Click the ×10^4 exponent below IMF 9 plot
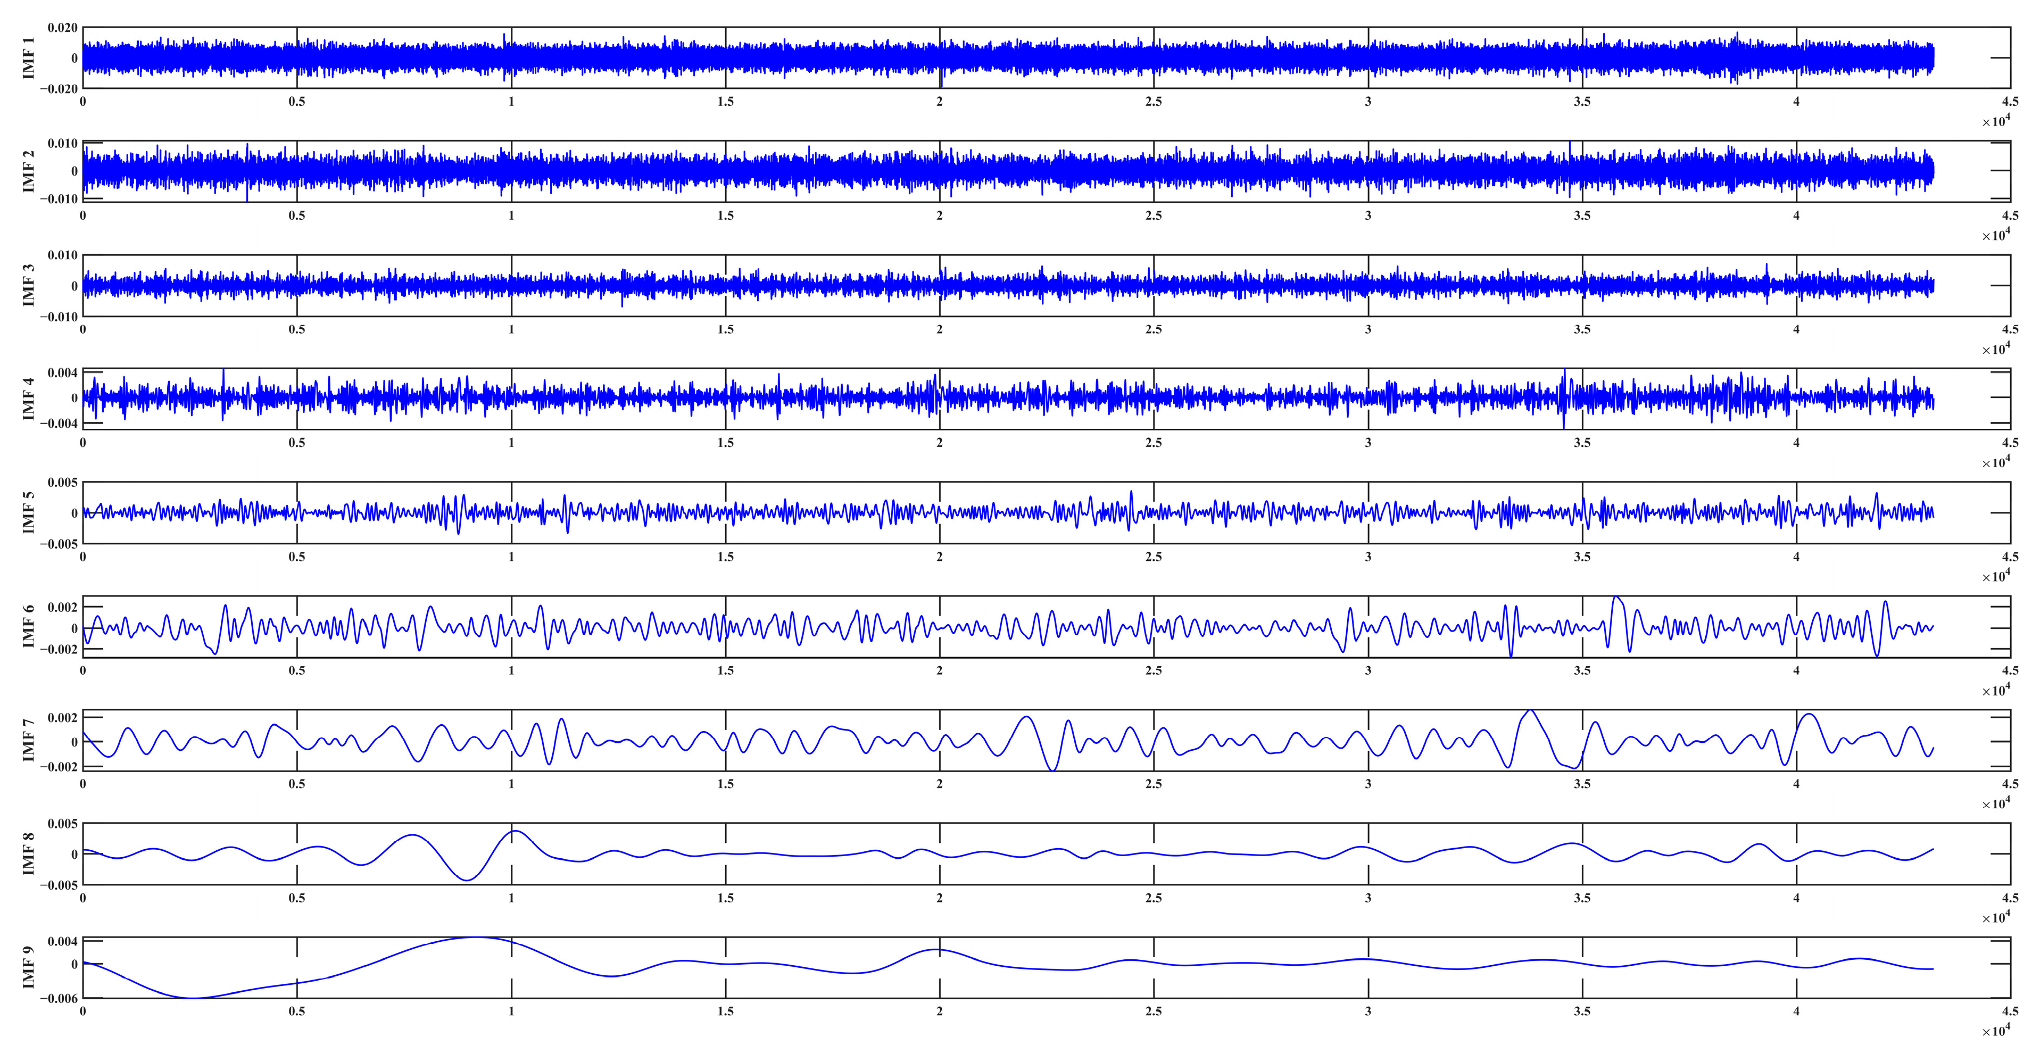2032x1053 pixels. tap(1996, 1031)
